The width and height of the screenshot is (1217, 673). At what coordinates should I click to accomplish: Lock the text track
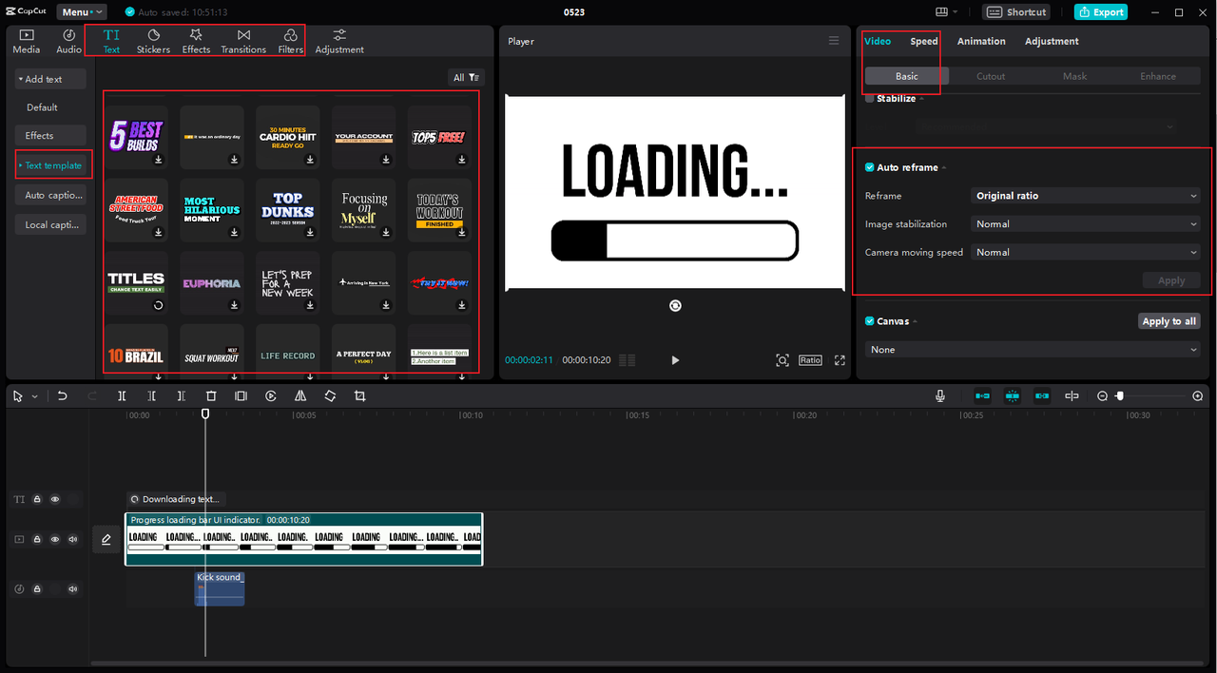pos(37,499)
